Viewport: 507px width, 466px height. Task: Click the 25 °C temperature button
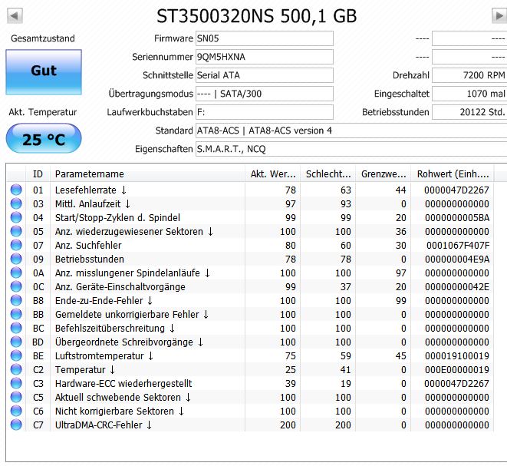(x=44, y=138)
